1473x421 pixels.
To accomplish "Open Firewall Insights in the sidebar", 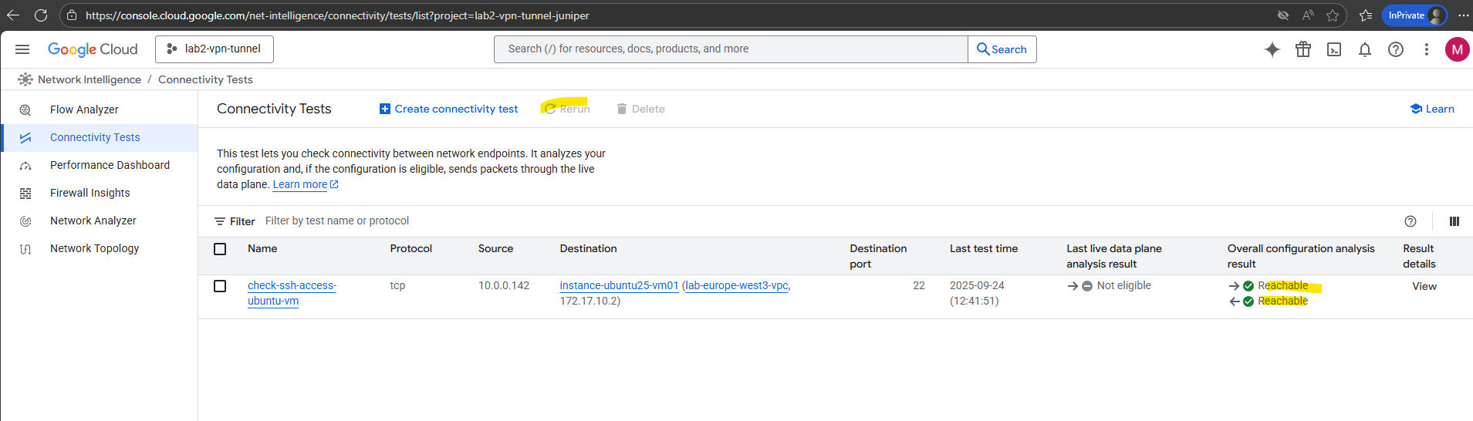I will click(x=90, y=193).
